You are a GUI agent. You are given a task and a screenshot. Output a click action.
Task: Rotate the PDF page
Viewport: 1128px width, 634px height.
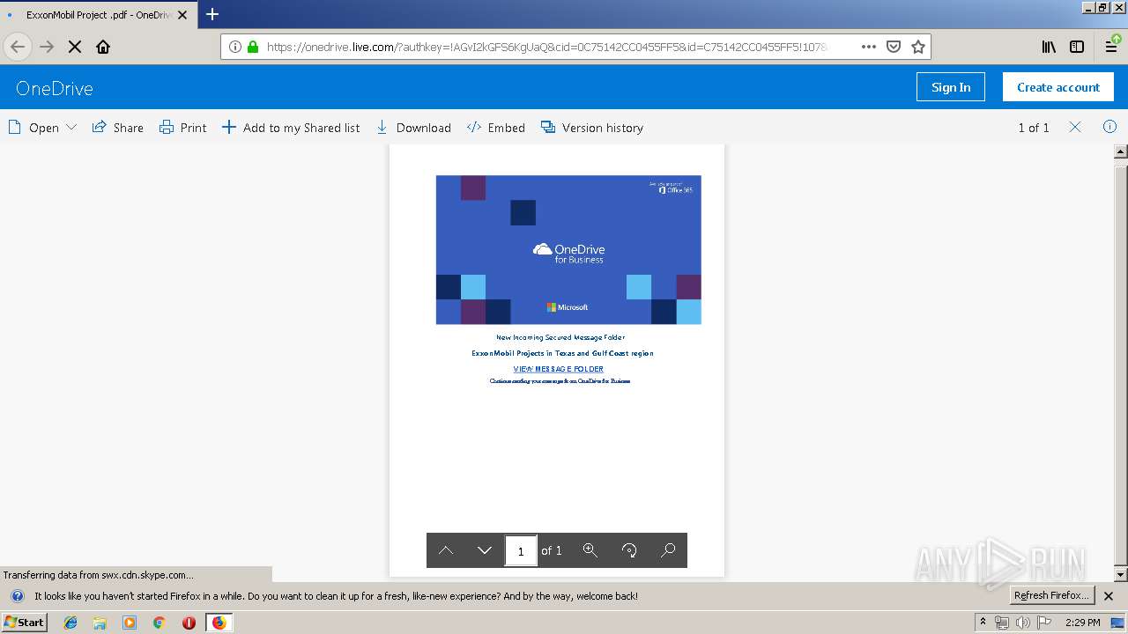pos(629,550)
